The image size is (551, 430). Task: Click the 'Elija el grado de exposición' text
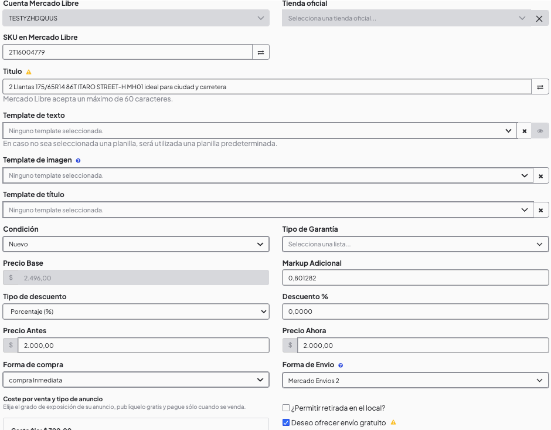coord(124,407)
